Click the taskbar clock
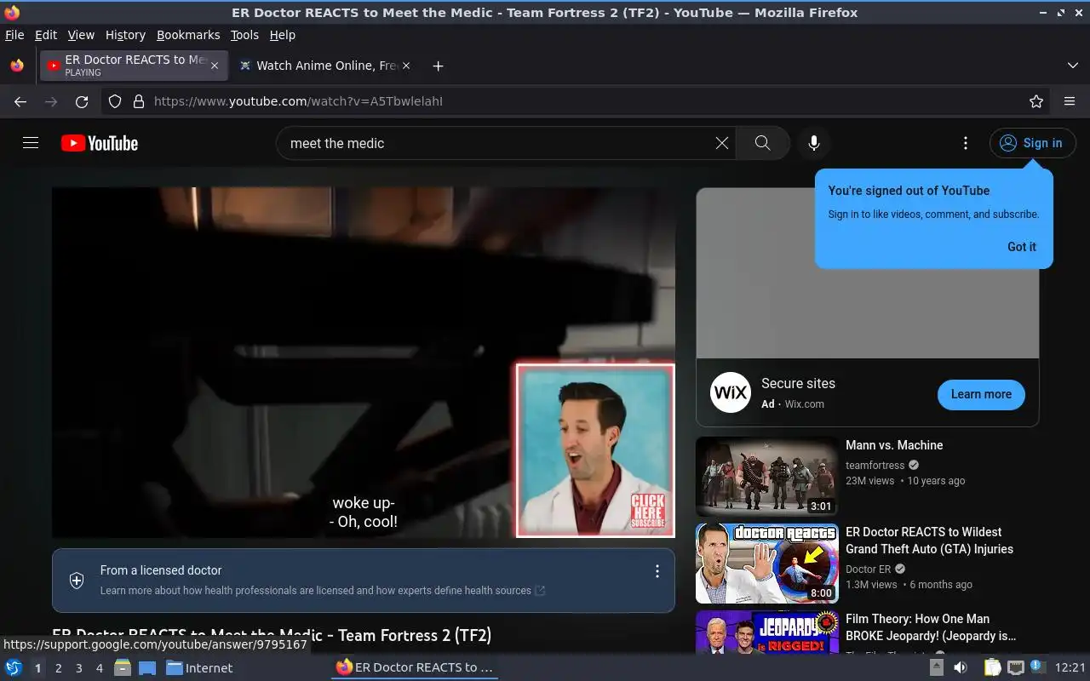The image size is (1090, 681). 1070,667
